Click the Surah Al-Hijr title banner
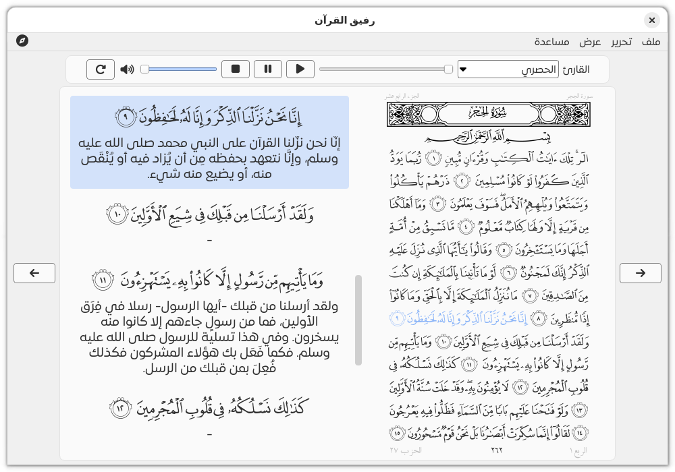Viewport: 675px width, 472px height. (x=488, y=115)
